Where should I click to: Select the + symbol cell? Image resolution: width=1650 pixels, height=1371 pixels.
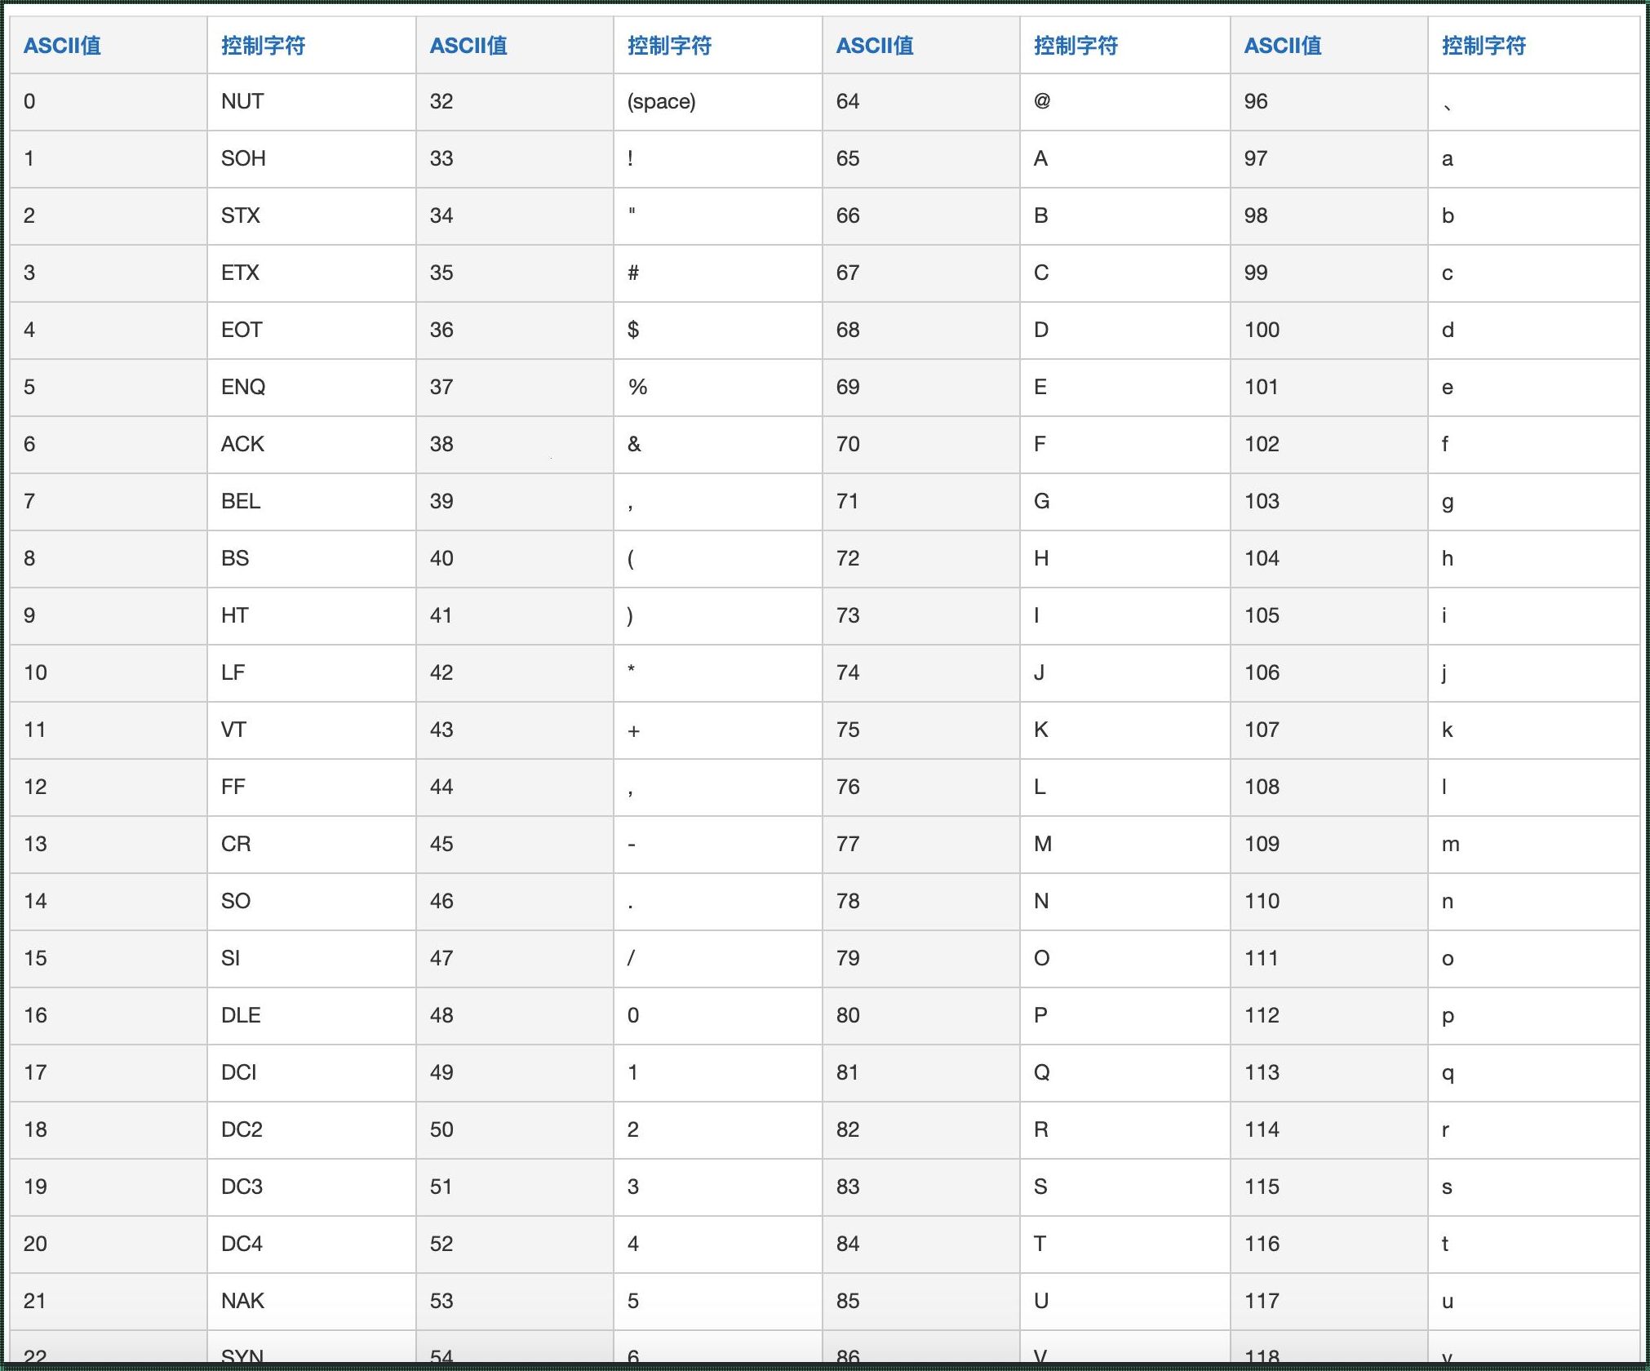point(718,730)
